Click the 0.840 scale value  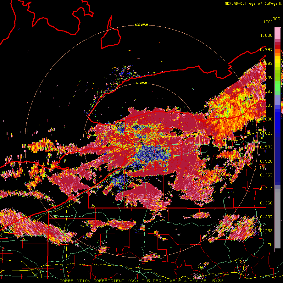[x=266, y=77]
